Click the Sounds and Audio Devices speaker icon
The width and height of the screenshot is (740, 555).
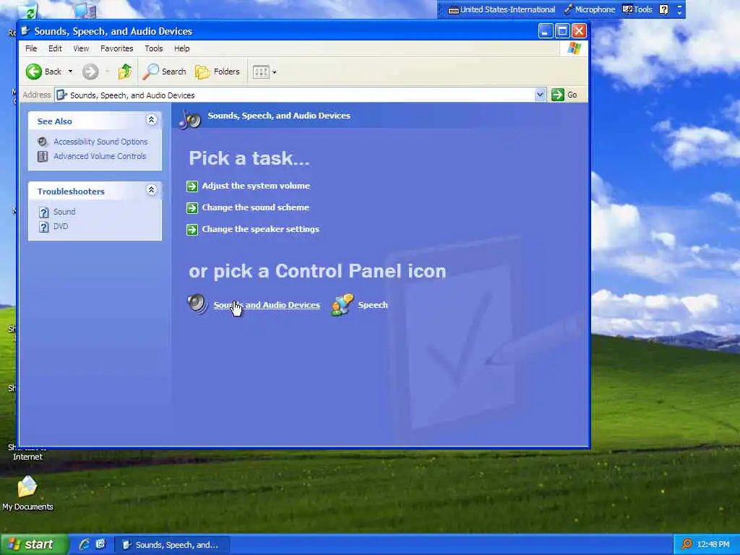coord(197,304)
